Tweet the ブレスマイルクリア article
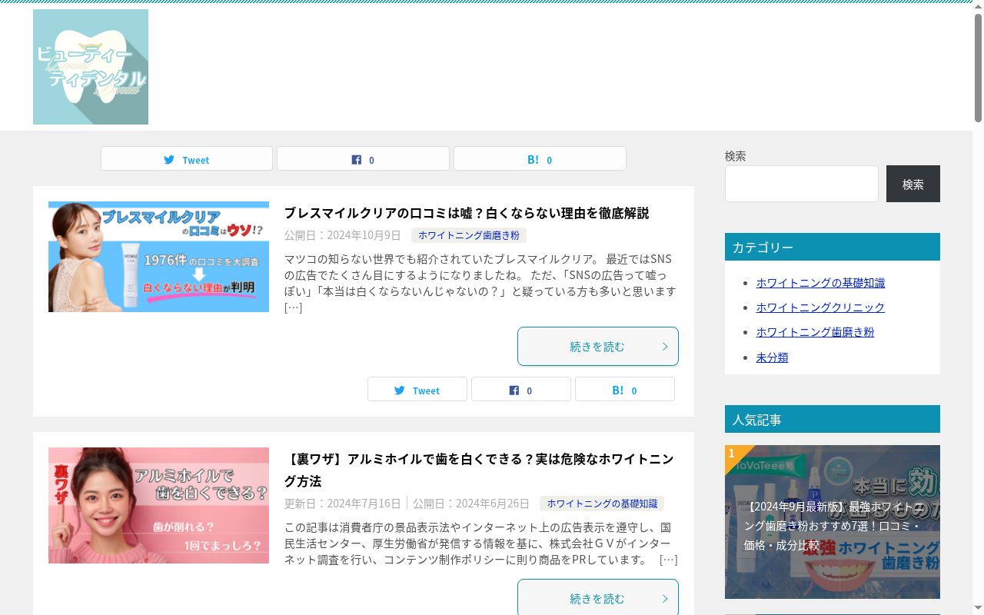 pyautogui.click(x=417, y=390)
